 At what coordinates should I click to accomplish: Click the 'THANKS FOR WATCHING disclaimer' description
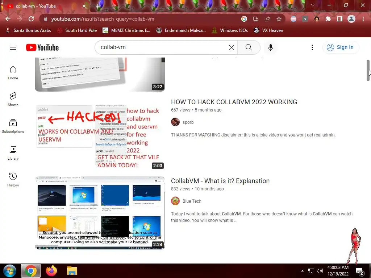[x=253, y=135]
